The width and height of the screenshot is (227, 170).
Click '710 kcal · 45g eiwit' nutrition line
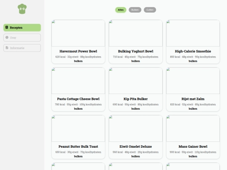135,57
